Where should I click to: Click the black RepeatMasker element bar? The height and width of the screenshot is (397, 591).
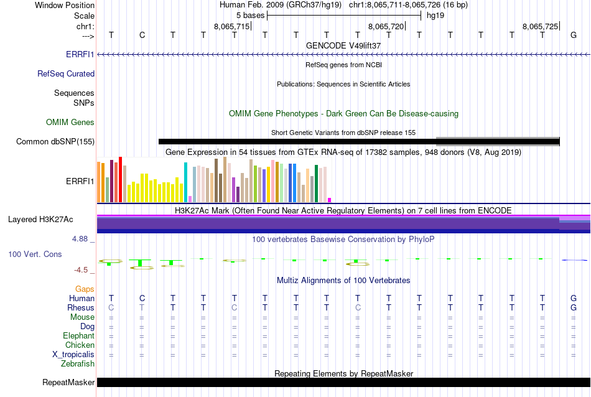coord(344,382)
